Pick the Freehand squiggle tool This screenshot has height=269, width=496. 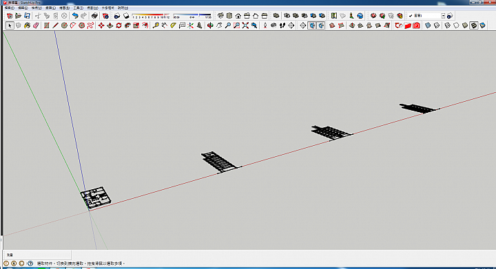[90, 25]
